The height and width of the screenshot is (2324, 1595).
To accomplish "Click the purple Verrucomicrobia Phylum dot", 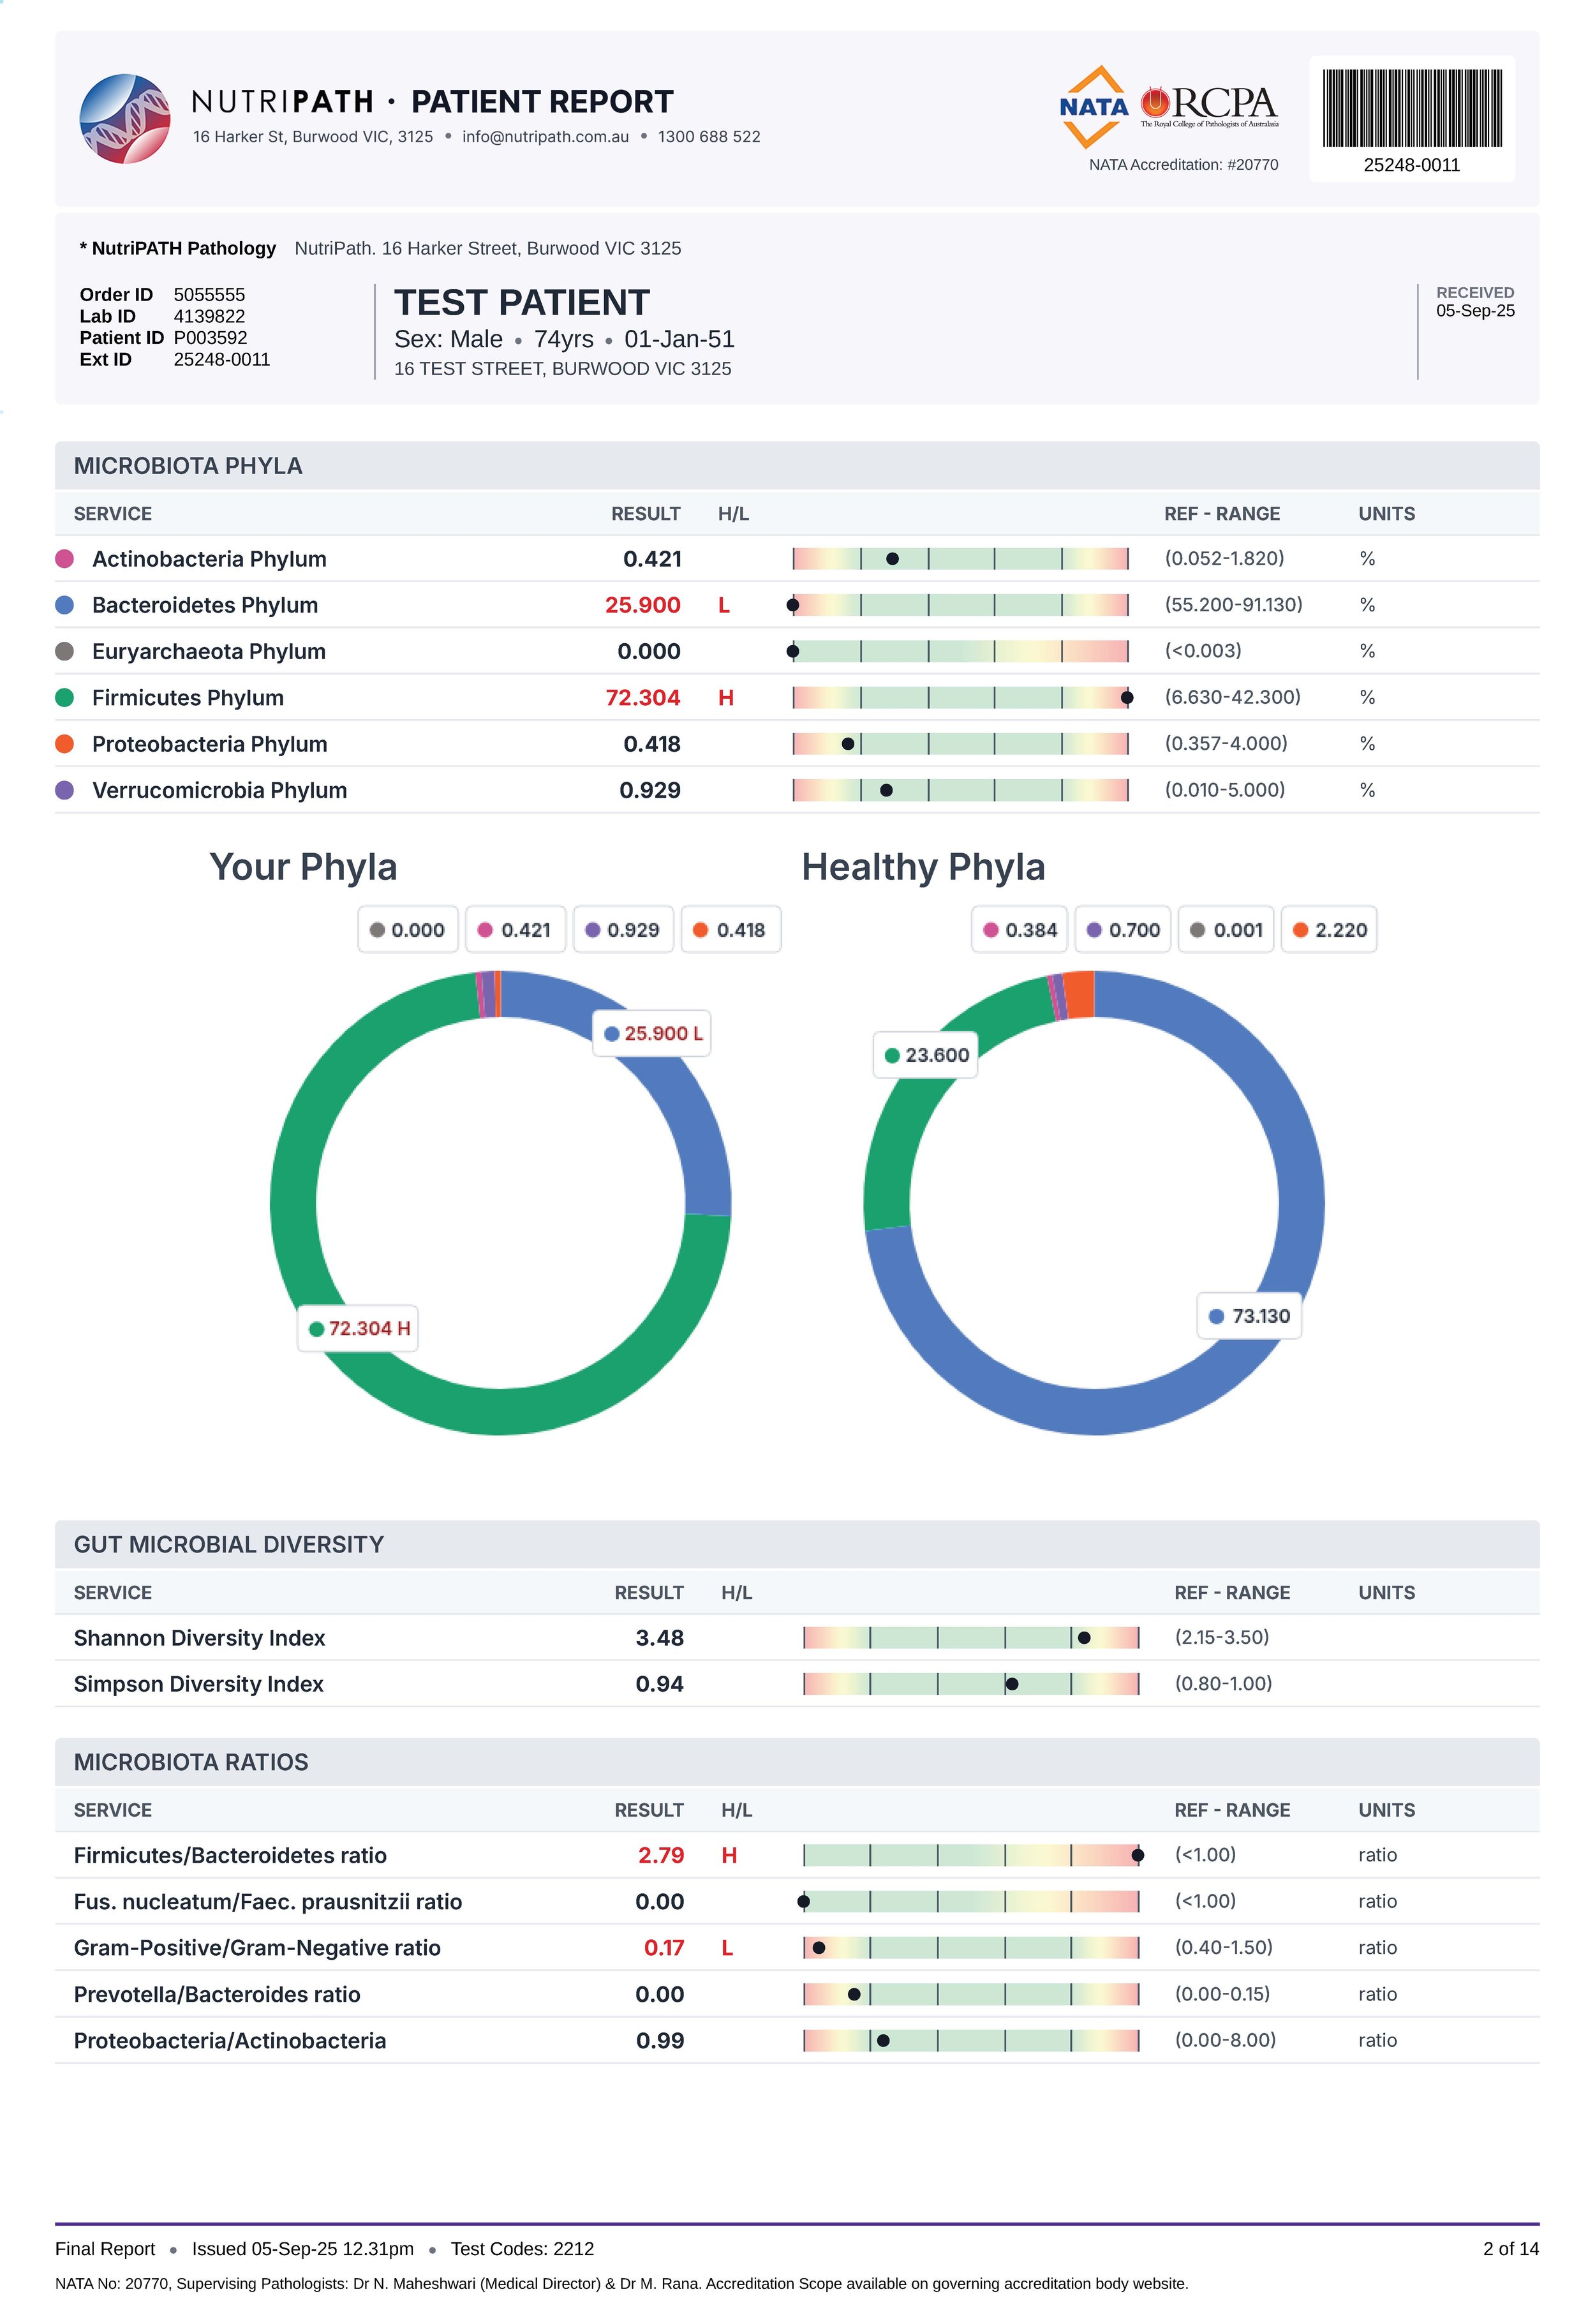I will (x=65, y=790).
